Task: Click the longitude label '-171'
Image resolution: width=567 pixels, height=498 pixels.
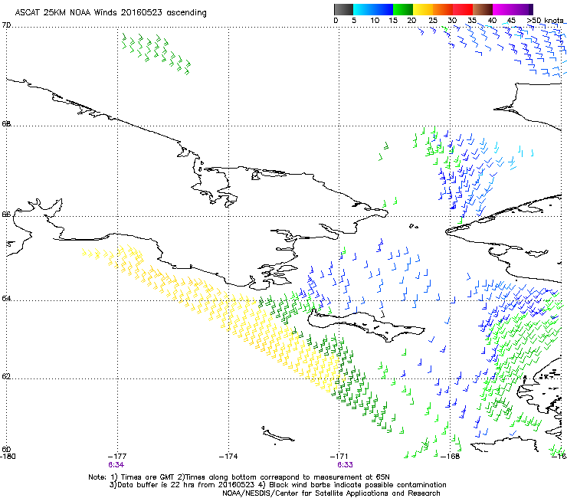Action: point(339,457)
